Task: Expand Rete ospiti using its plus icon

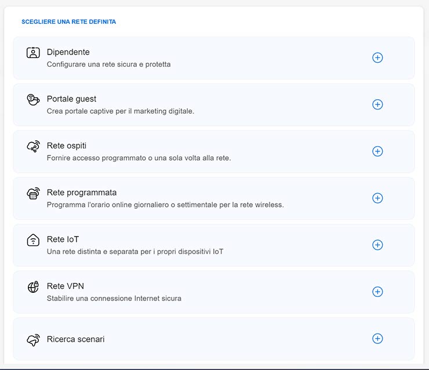Action: pyautogui.click(x=377, y=151)
